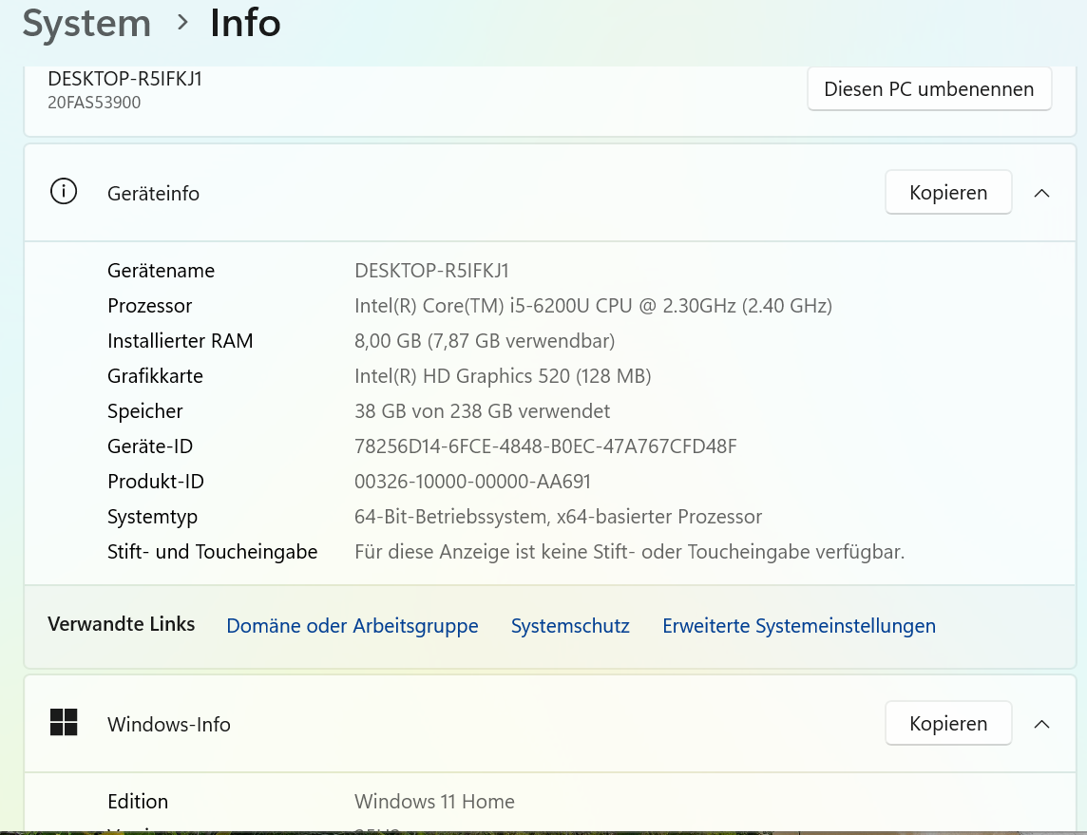Collapse the Windows-Info section chevron

(1041, 724)
